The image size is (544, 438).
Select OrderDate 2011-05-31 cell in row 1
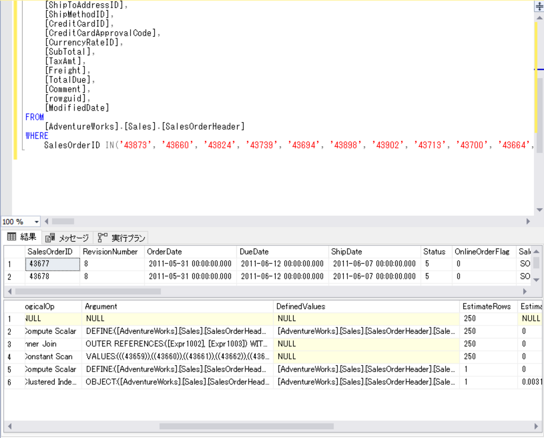pyautogui.click(x=191, y=264)
